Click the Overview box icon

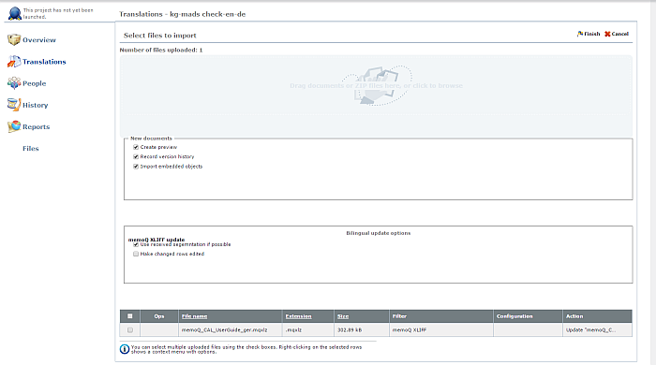[14, 39]
